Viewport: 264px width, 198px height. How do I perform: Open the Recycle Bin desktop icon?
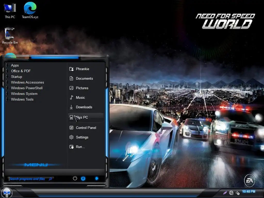point(10,36)
